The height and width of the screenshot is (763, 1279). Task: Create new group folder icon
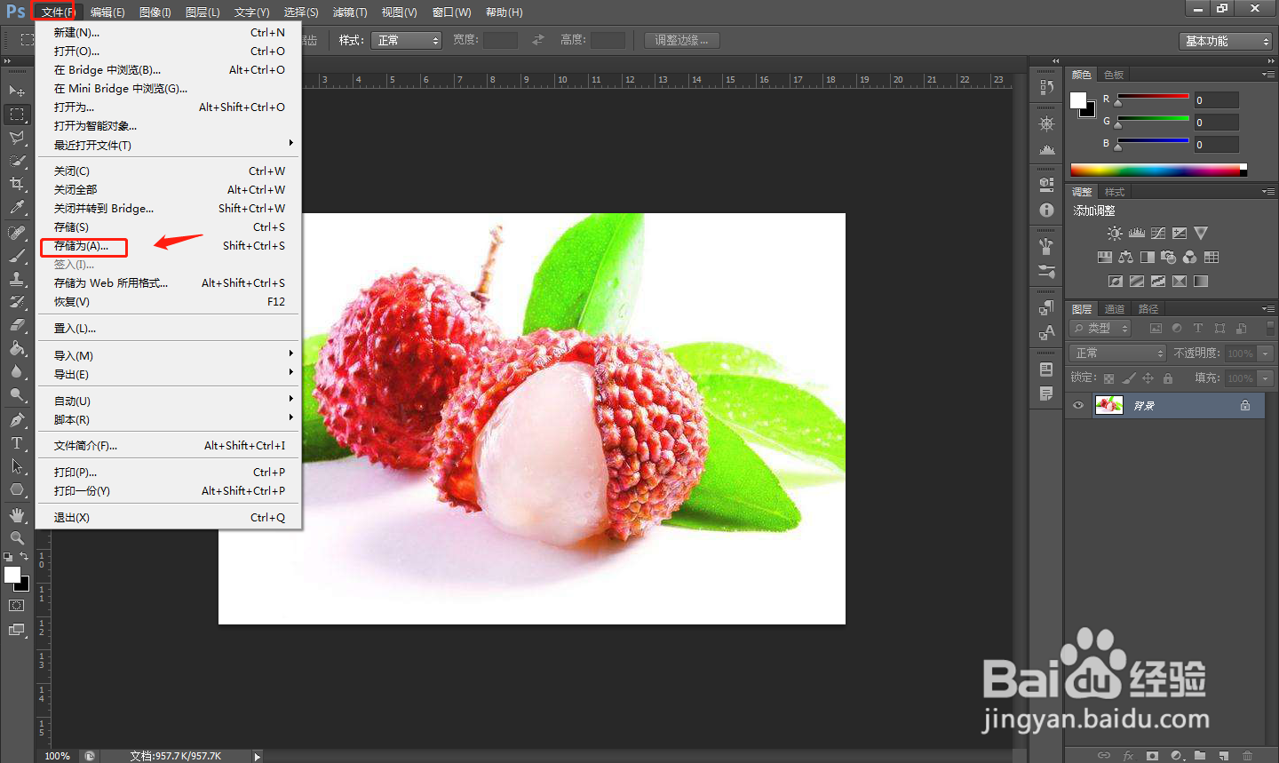pyautogui.click(x=1200, y=756)
